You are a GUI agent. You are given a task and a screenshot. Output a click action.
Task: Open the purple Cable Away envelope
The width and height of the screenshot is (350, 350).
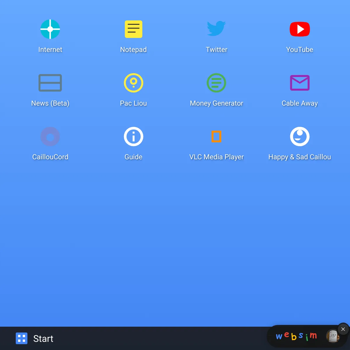click(x=300, y=83)
